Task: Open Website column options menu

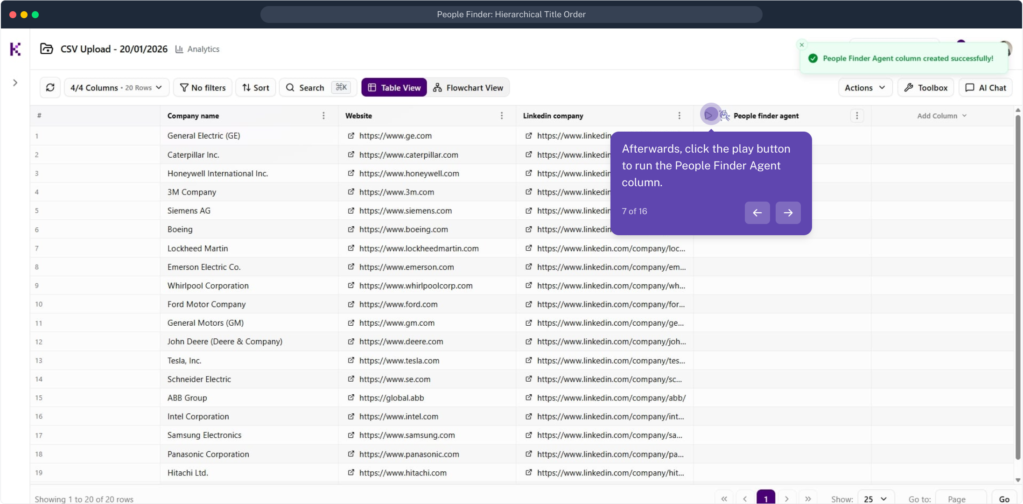Action: click(x=502, y=116)
